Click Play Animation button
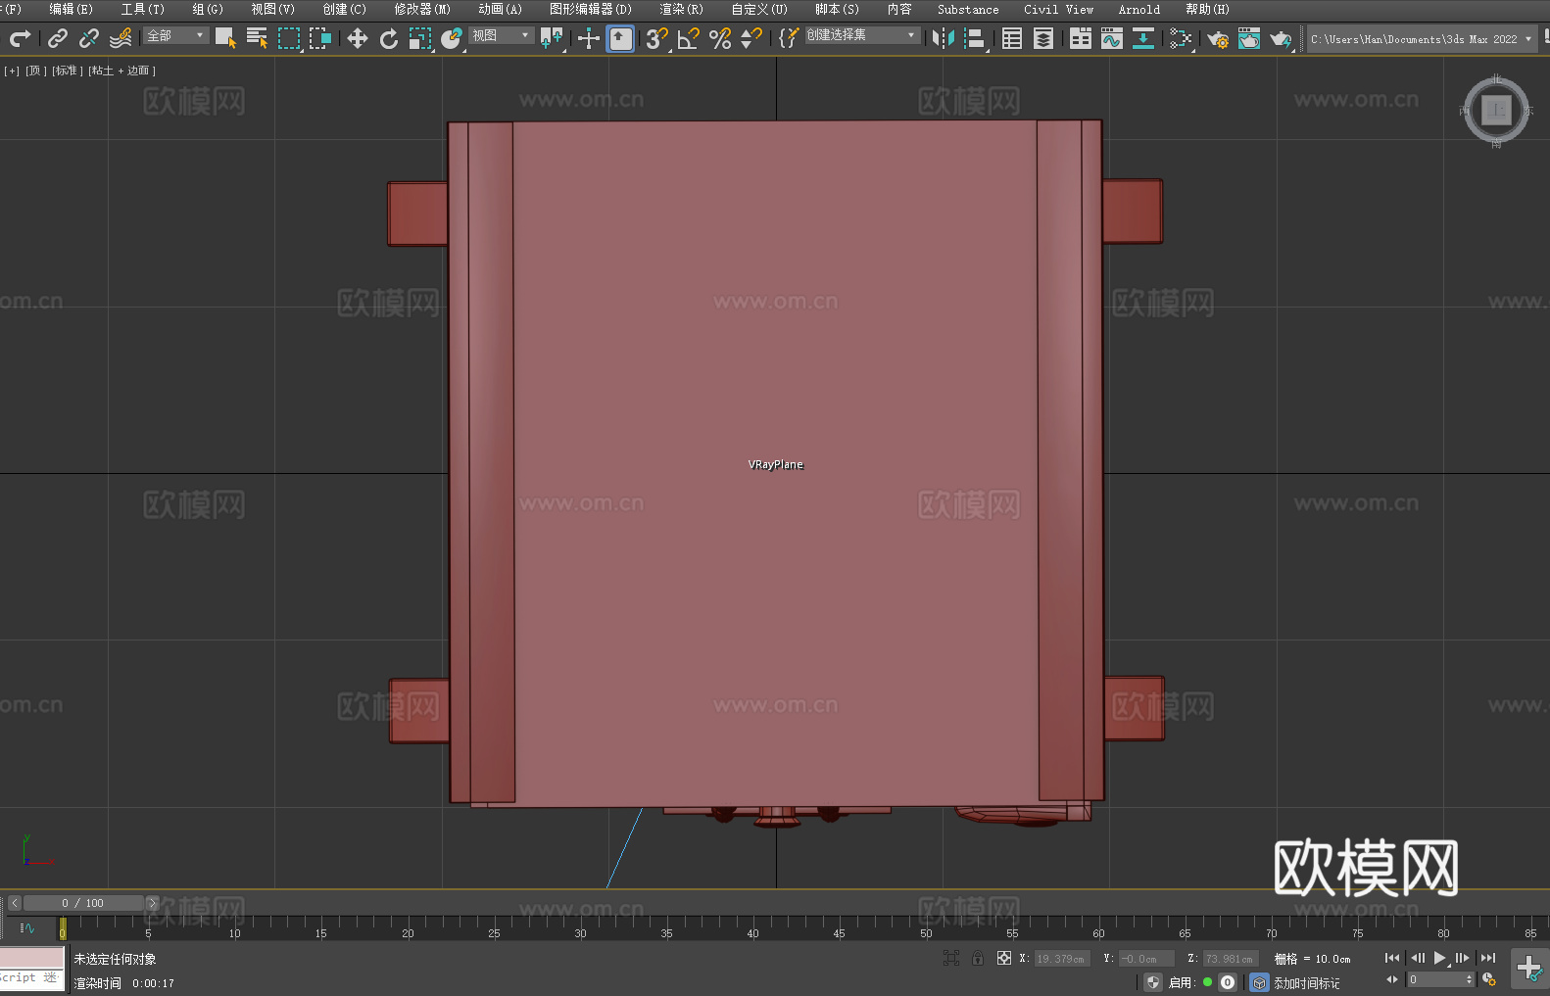This screenshot has width=1550, height=996. click(1440, 958)
